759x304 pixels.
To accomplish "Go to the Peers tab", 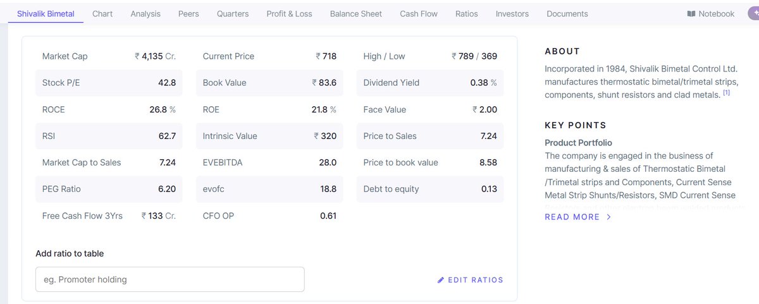I will 188,14.
